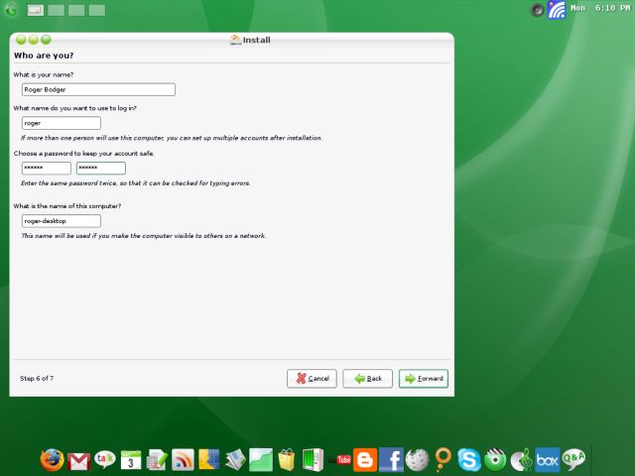Click the wireless network tray icon

557,10
